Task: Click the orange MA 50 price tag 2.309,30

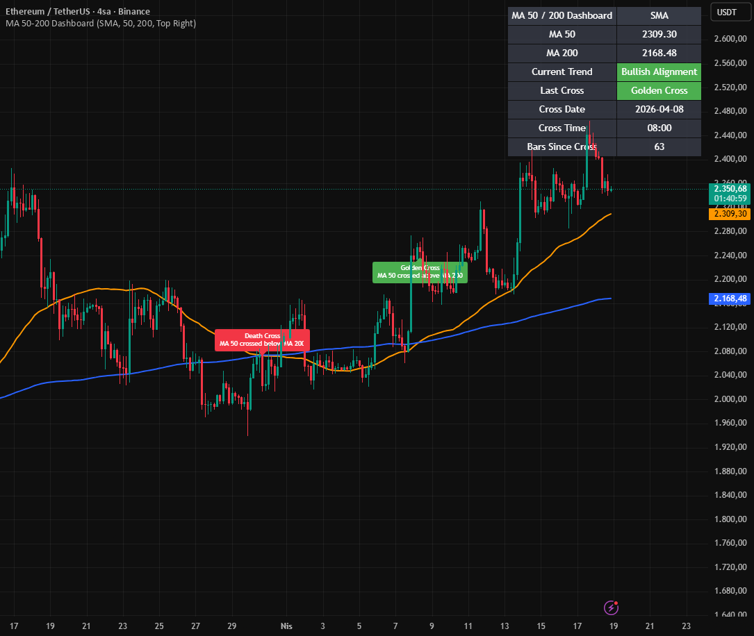Action: pos(730,214)
